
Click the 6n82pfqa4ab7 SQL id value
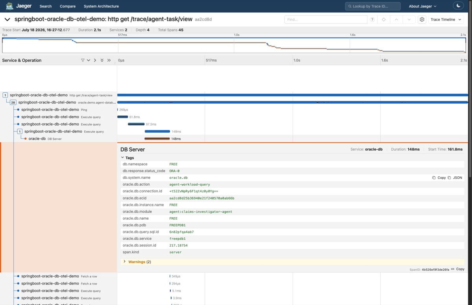click(181, 232)
